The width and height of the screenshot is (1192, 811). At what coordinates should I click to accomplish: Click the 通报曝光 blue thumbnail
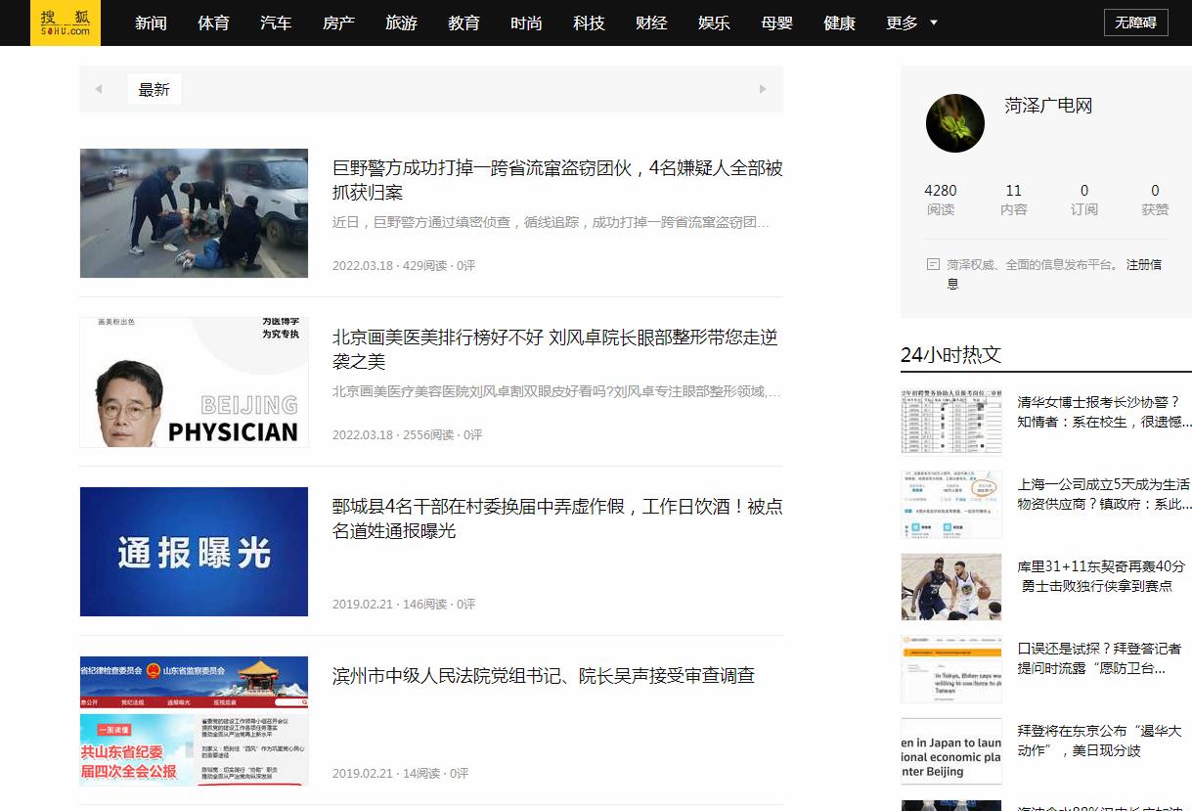[194, 552]
